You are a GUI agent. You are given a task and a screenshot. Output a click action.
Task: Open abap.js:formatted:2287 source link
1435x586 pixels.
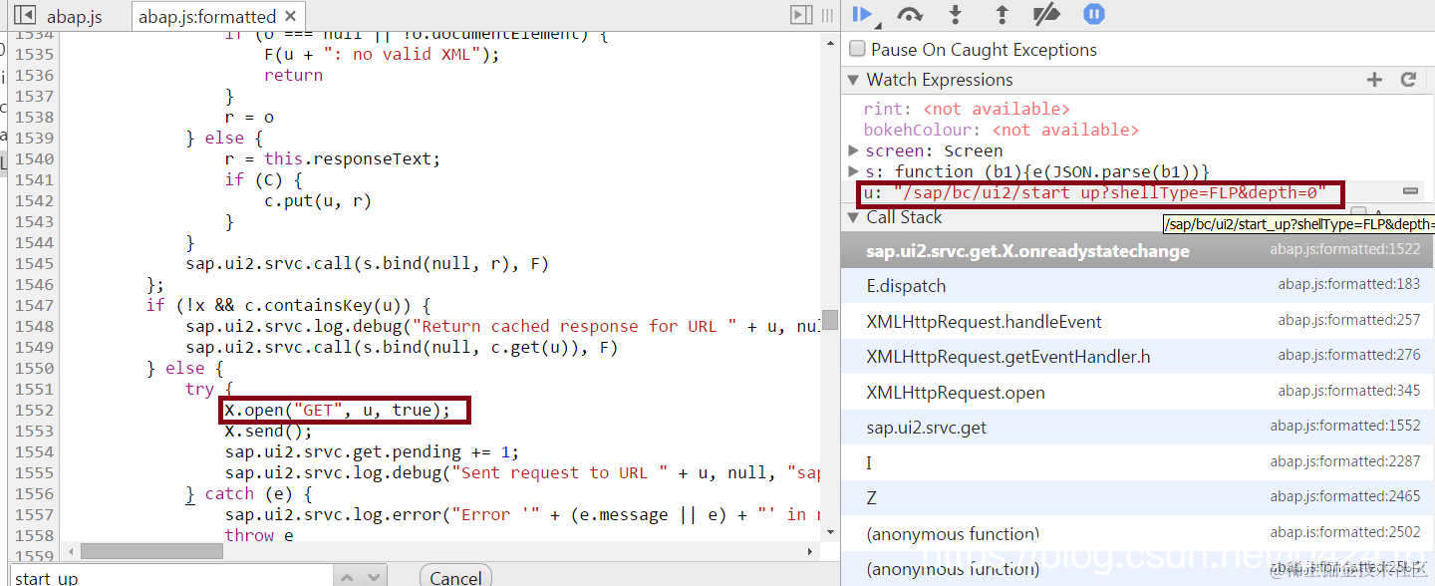(1344, 461)
